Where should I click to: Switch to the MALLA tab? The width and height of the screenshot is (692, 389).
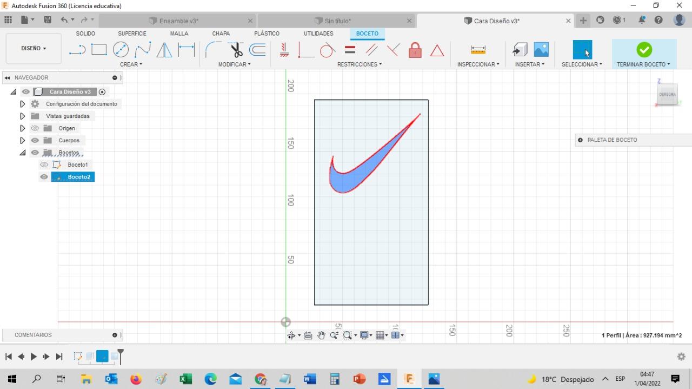pos(179,34)
